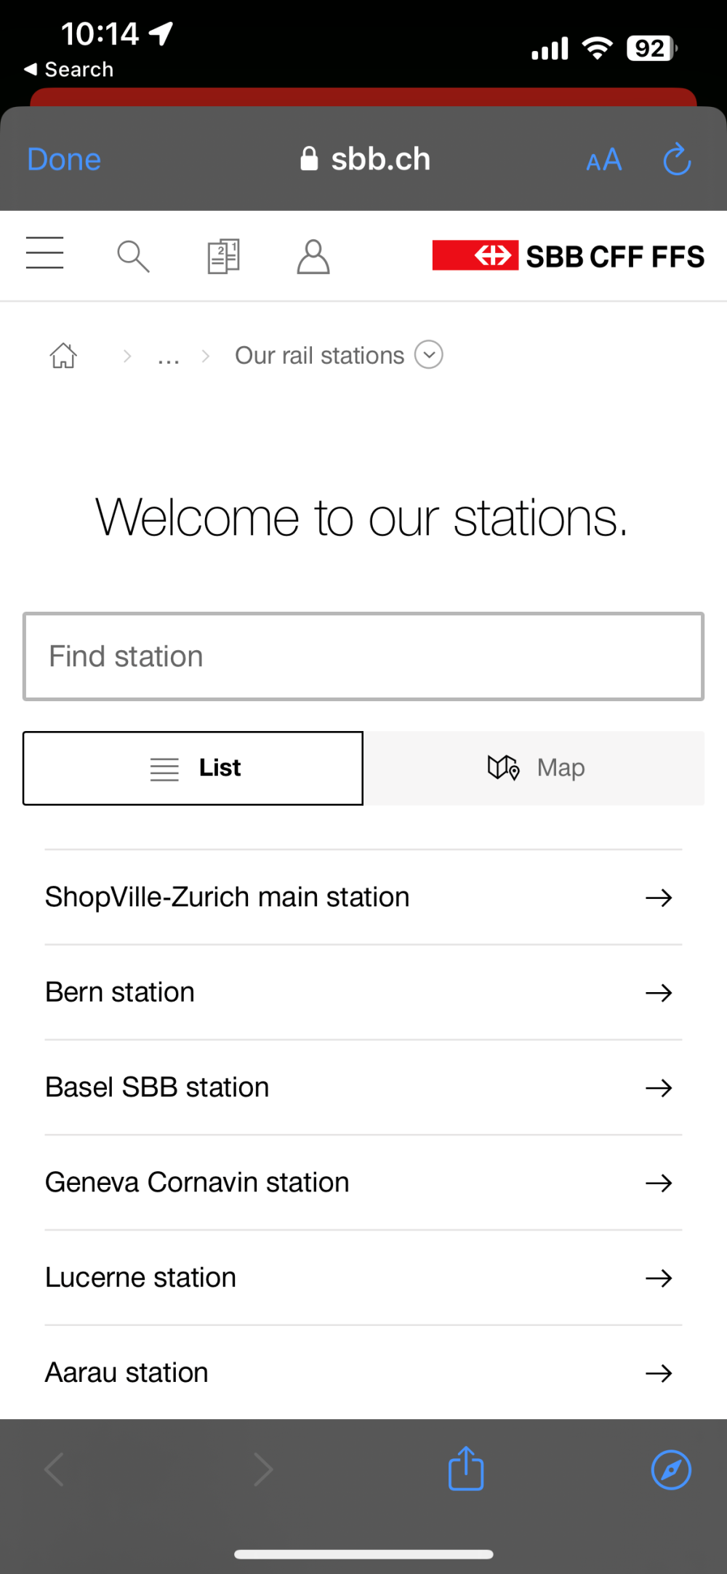Click the Find station input field
Viewport: 727px width, 1574px height.
(x=363, y=657)
